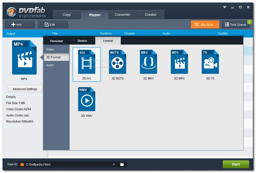Click the Runtime column header
256x173 pixels.
pyautogui.click(x=106, y=33)
